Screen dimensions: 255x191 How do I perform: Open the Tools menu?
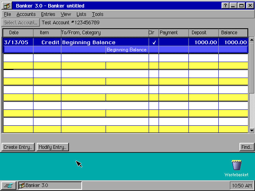98,14
